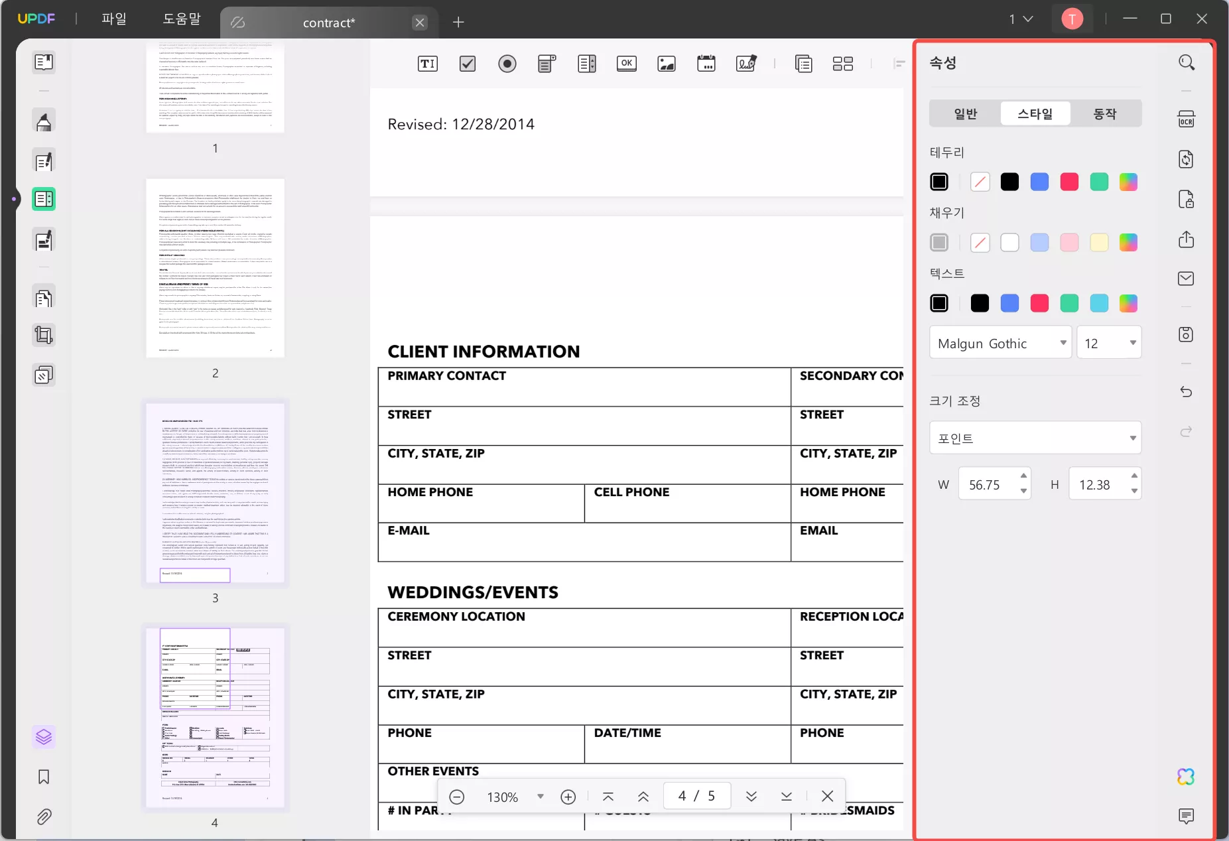Open the 도움말 menu
This screenshot has height=841, width=1229.
pos(182,19)
